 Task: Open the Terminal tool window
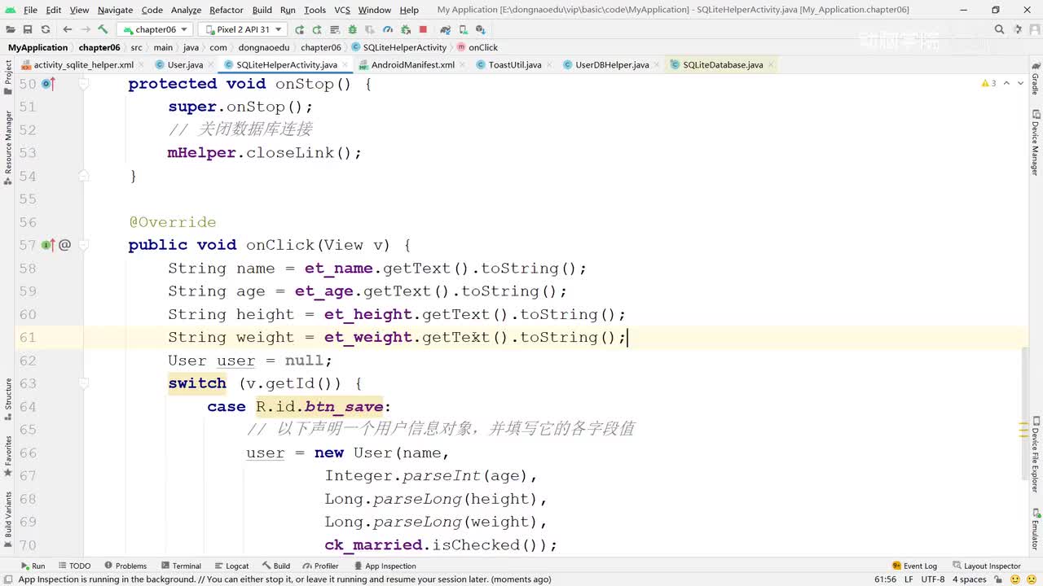(181, 566)
